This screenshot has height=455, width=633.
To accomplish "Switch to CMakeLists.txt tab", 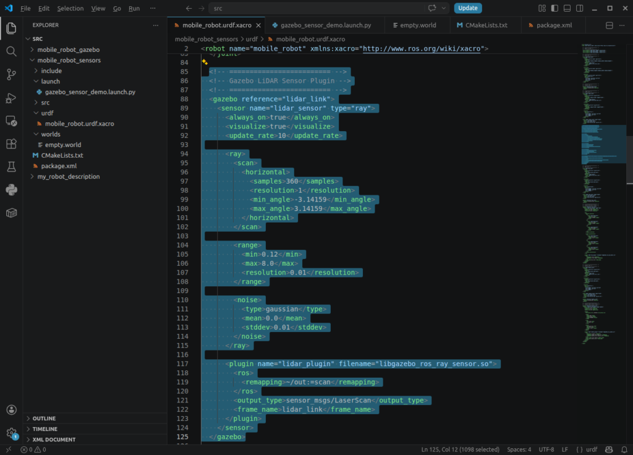I will [x=486, y=25].
